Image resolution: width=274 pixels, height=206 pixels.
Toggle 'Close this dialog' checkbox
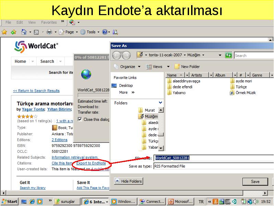(80, 119)
